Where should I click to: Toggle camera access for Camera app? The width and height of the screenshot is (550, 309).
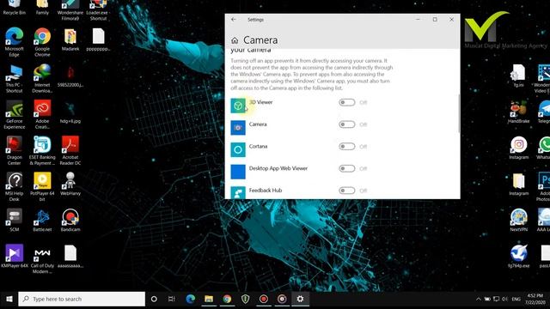[347, 124]
